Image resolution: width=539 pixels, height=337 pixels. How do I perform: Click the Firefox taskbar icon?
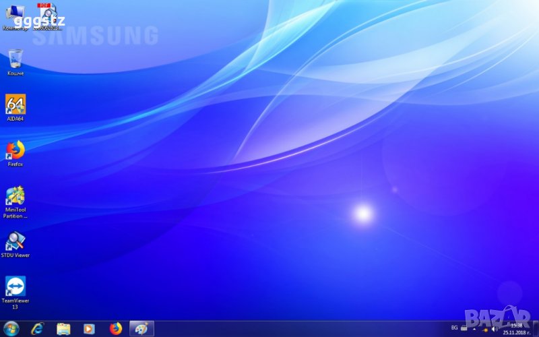tap(115, 328)
